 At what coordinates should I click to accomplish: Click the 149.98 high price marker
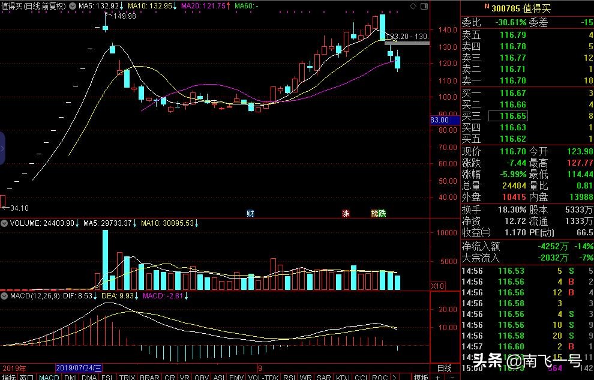click(x=124, y=16)
